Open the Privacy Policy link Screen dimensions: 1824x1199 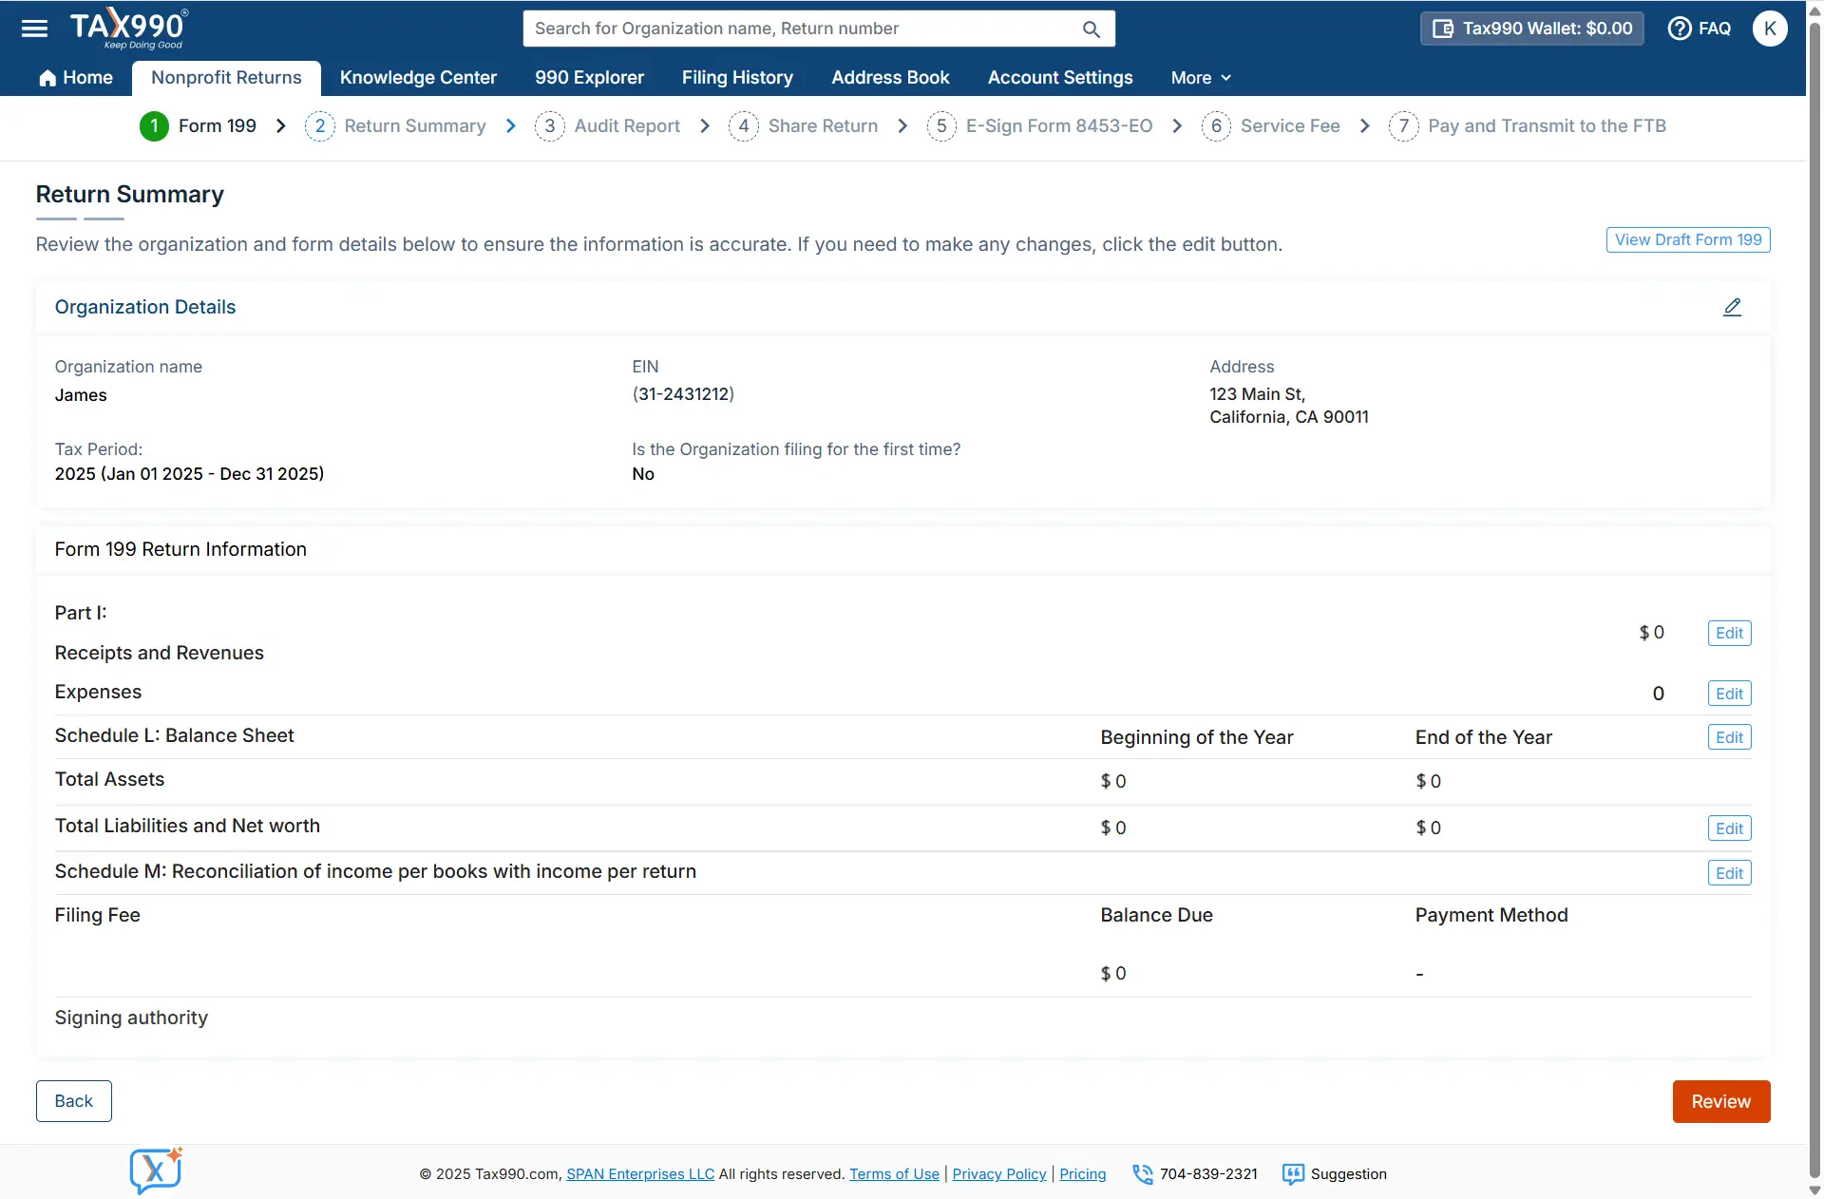pyautogui.click(x=998, y=1174)
